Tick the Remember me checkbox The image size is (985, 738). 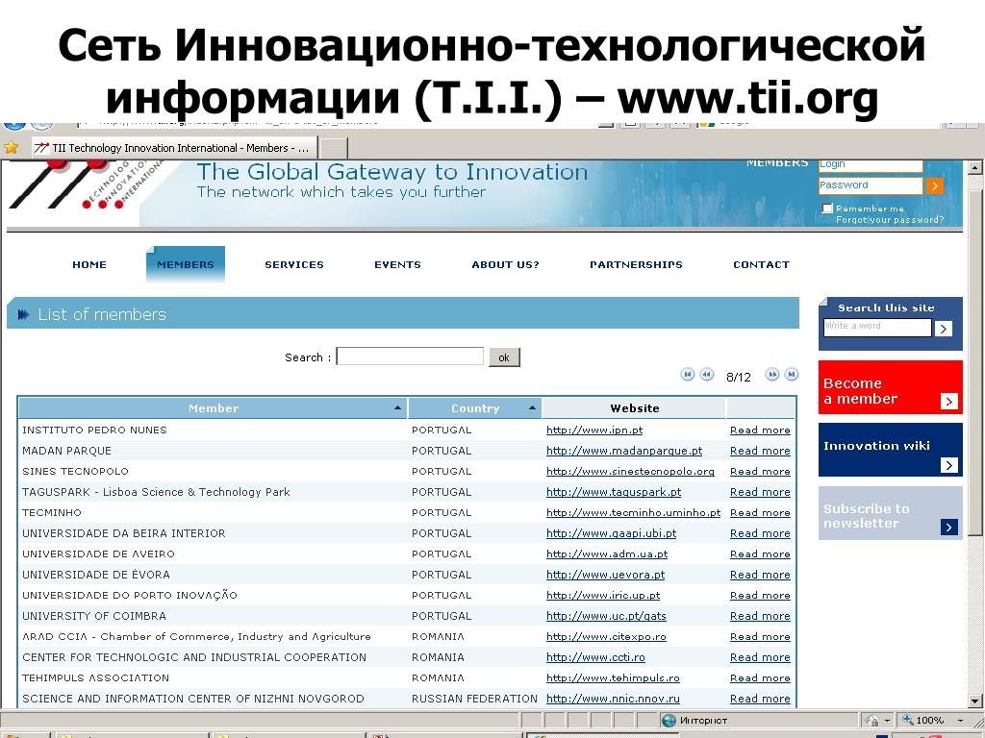(x=827, y=209)
